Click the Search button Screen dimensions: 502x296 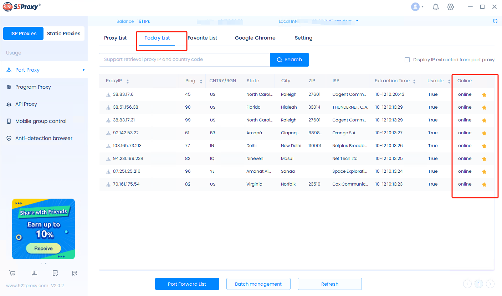290,60
